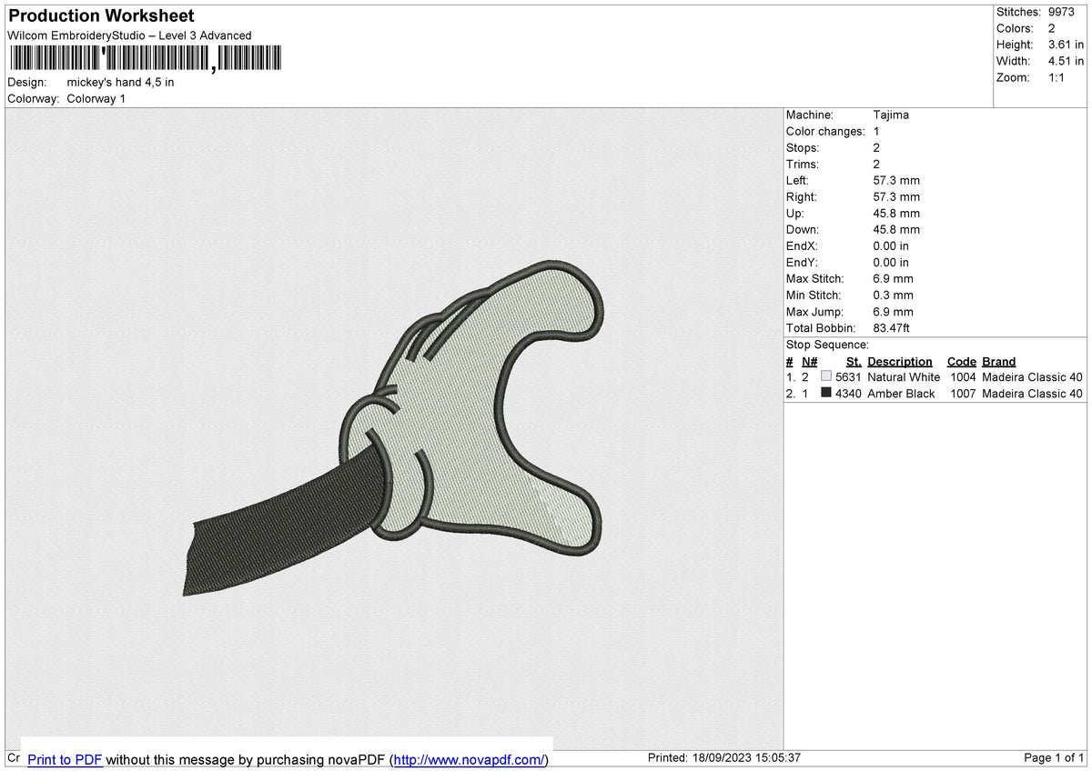This screenshot has width=1092, height=771.
Task: Click Madeira Classic 40 in Amber Black row
Action: (x=1033, y=394)
